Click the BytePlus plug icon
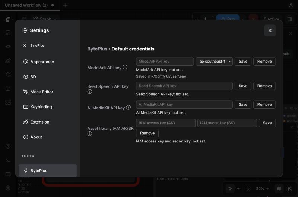The height and width of the screenshot is (197, 298). coord(26,171)
